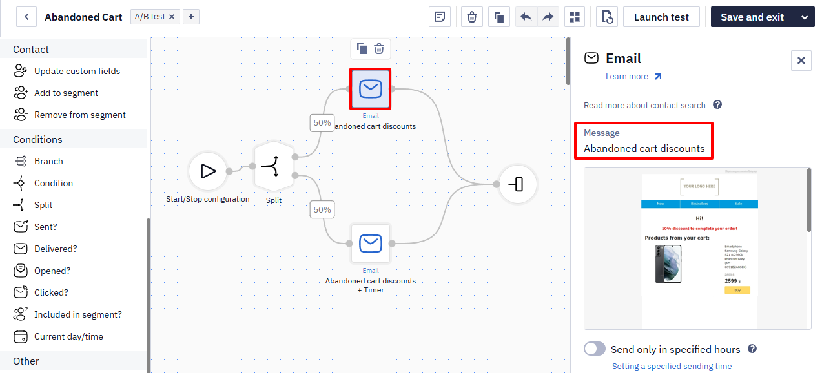Select Included in segment? block

[x=77, y=314]
